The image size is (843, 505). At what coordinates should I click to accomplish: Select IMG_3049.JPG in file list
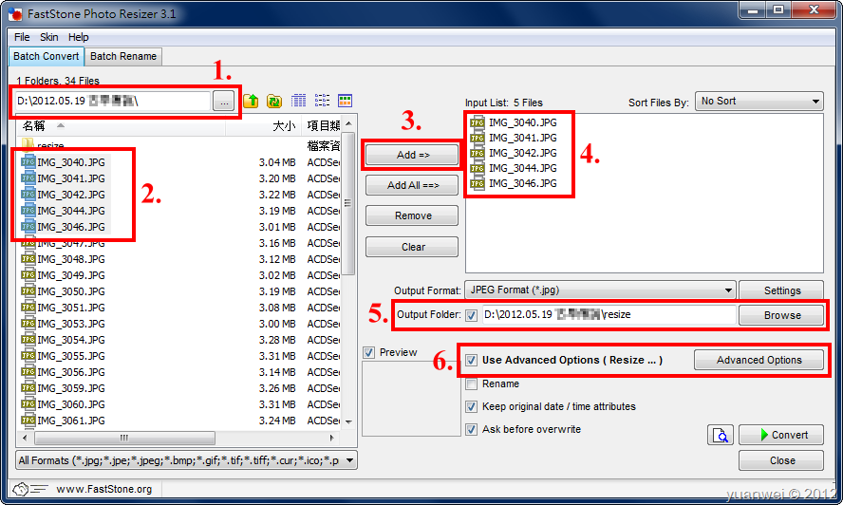point(71,275)
